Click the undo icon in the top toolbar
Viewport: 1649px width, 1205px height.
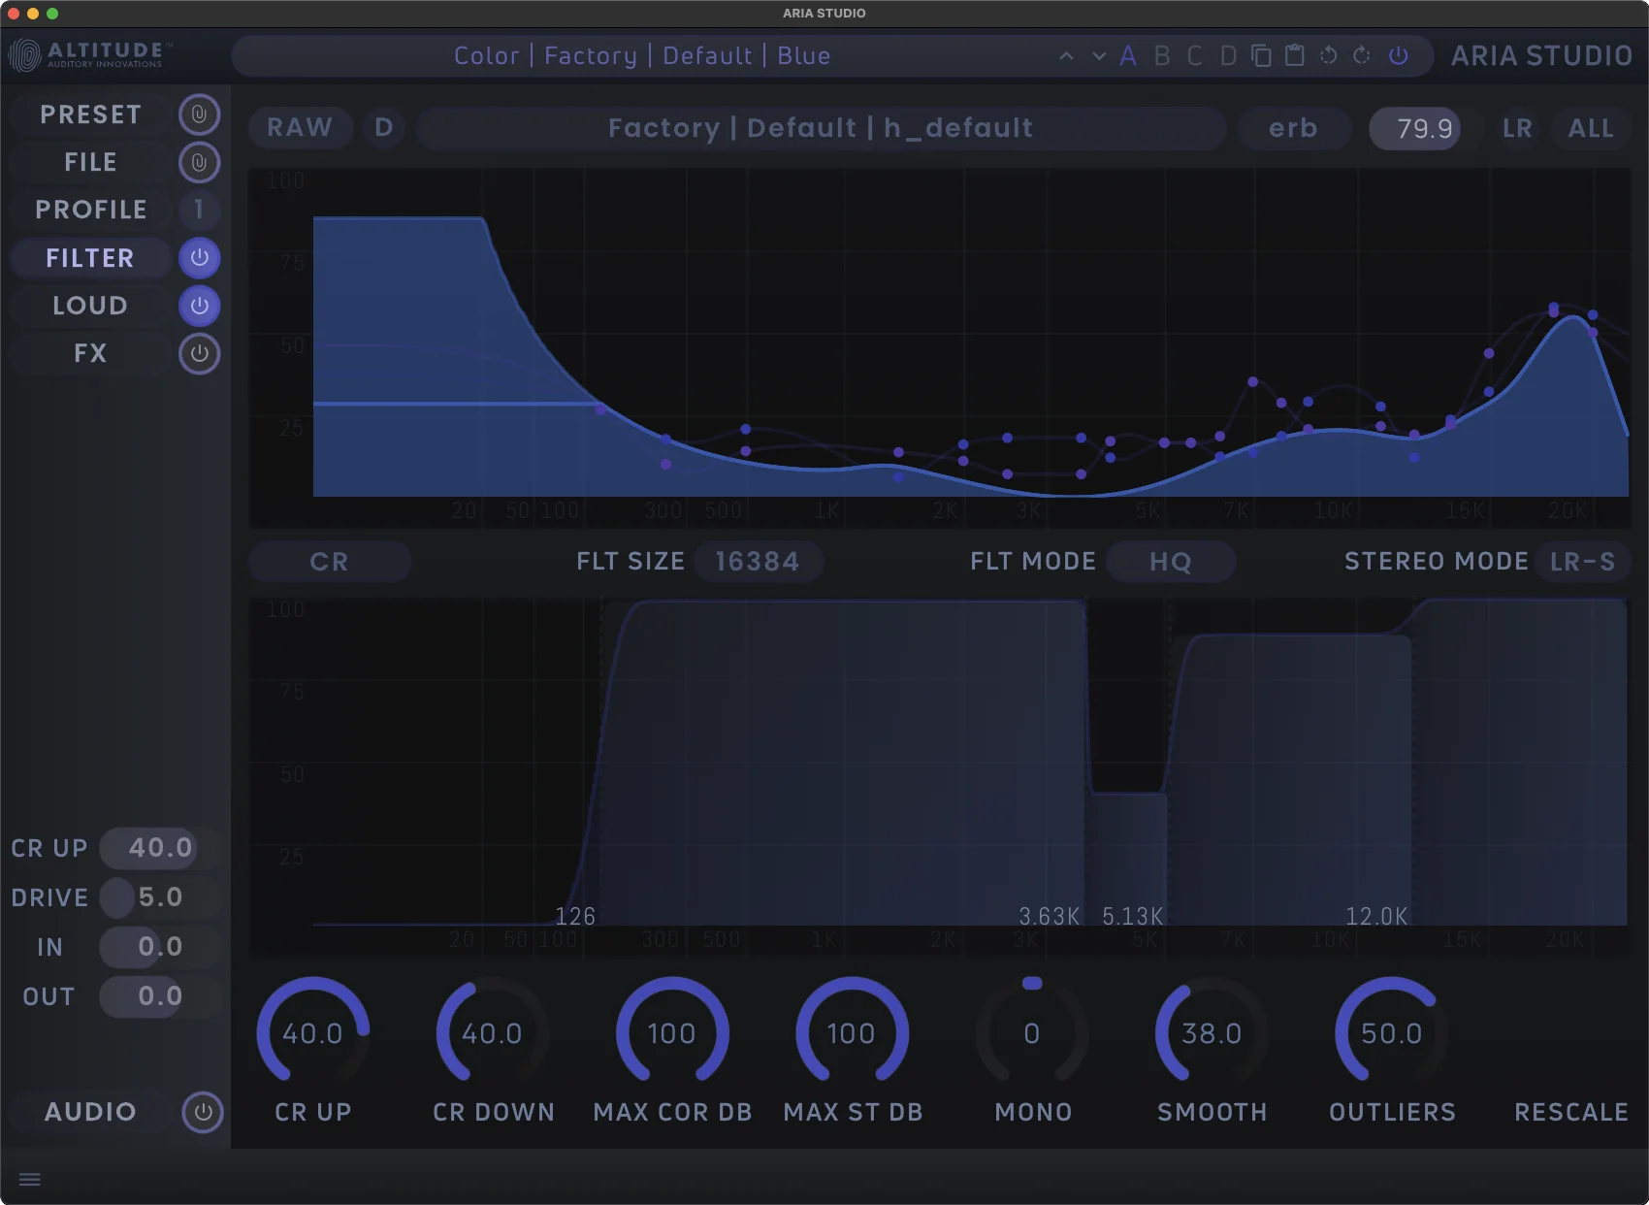(1327, 56)
